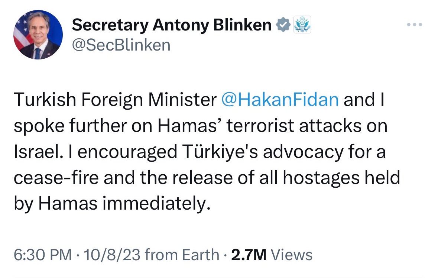This screenshot has height=278, width=438.
Task: Go to the @SecBlinken handle
Action: click(121, 45)
